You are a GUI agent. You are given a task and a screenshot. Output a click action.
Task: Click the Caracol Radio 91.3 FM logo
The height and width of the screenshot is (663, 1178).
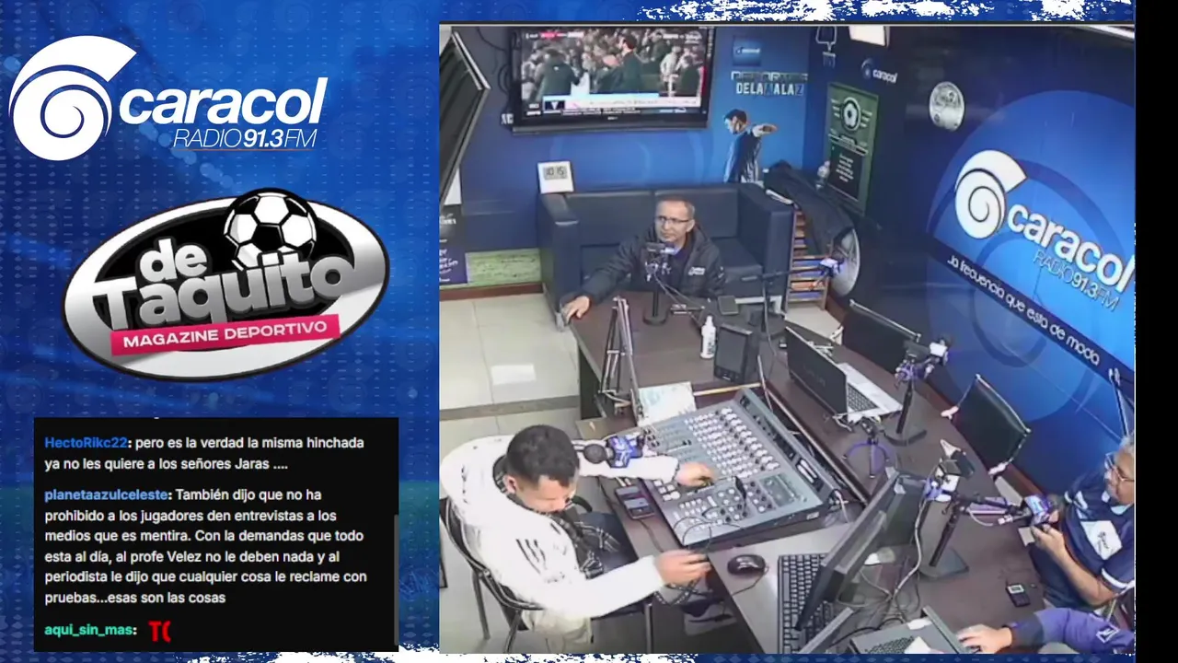coord(168,99)
